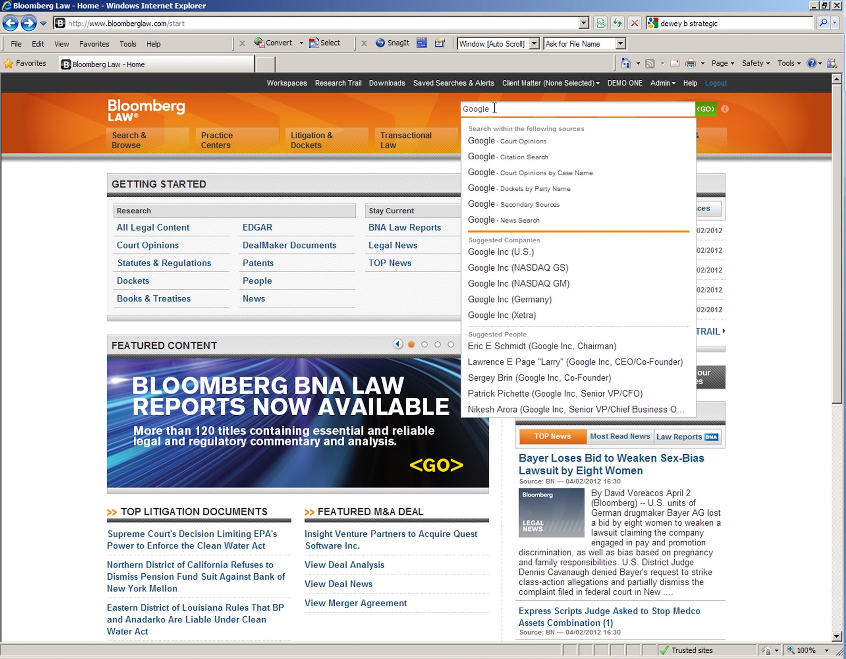
Task: Click the green GO search button
Action: tap(706, 109)
